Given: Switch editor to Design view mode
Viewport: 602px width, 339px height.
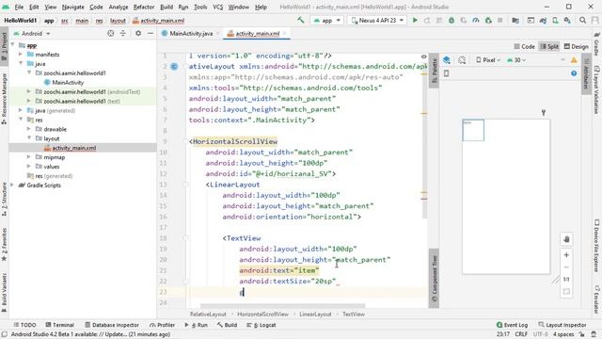Looking at the screenshot, I should [576, 46].
